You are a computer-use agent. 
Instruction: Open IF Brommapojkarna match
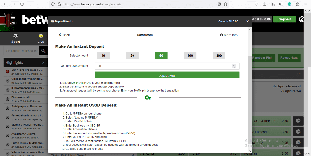[26, 90]
